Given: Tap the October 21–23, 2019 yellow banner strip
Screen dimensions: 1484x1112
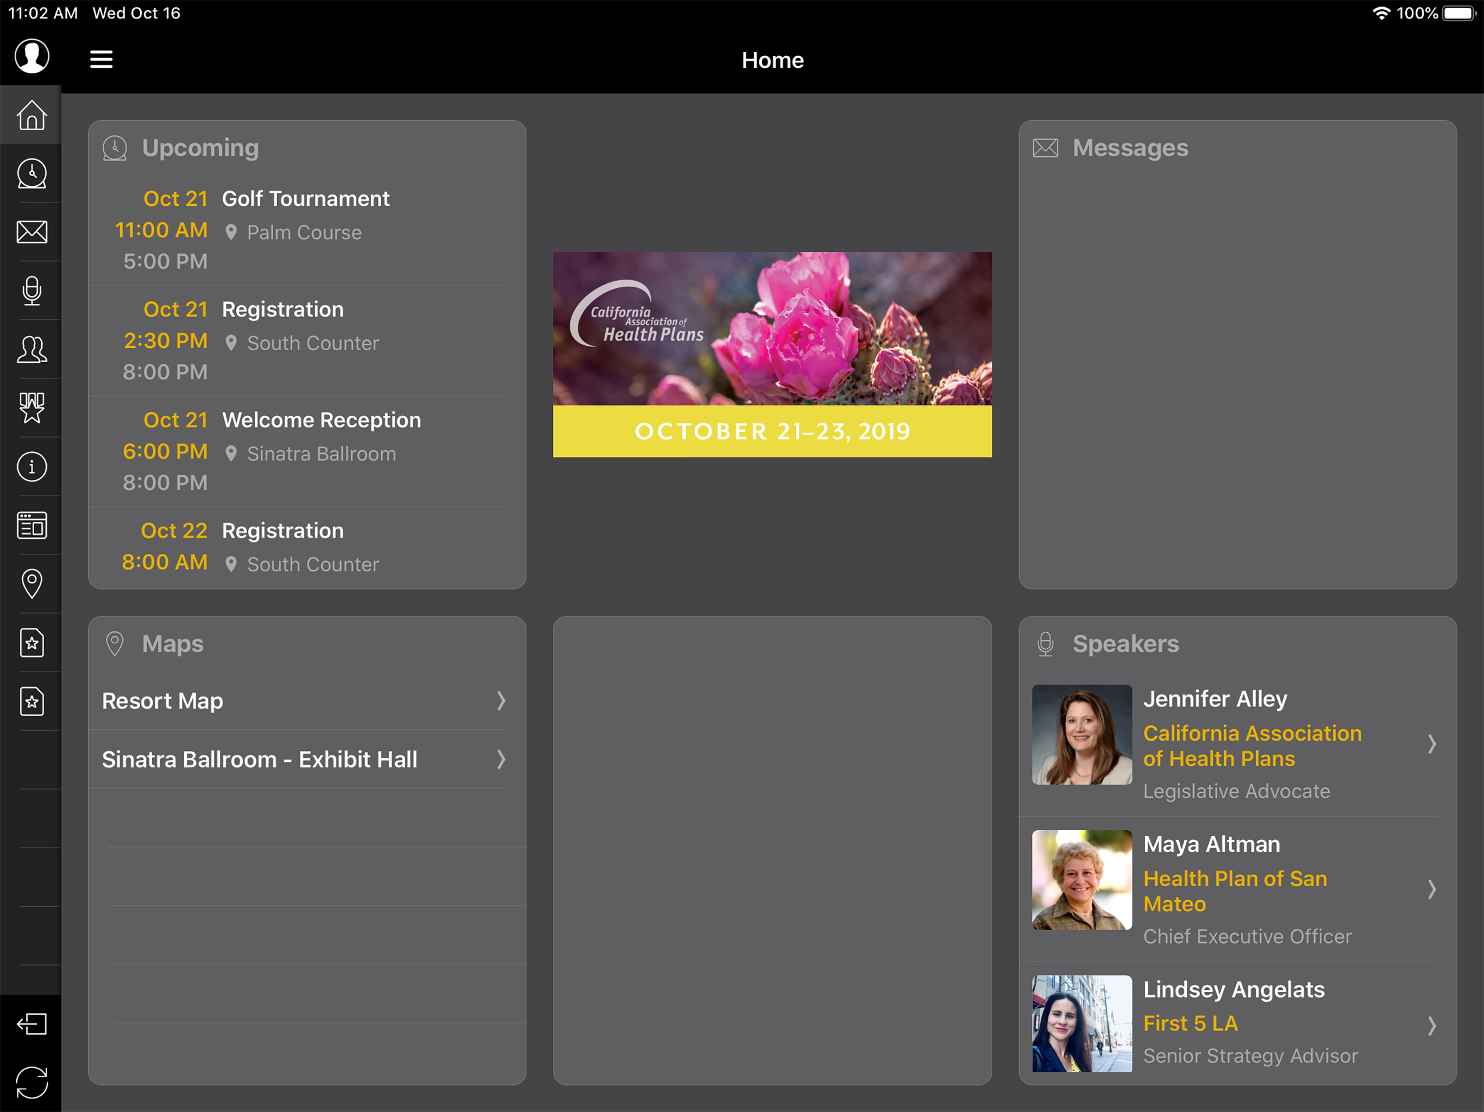Looking at the screenshot, I should [x=772, y=431].
